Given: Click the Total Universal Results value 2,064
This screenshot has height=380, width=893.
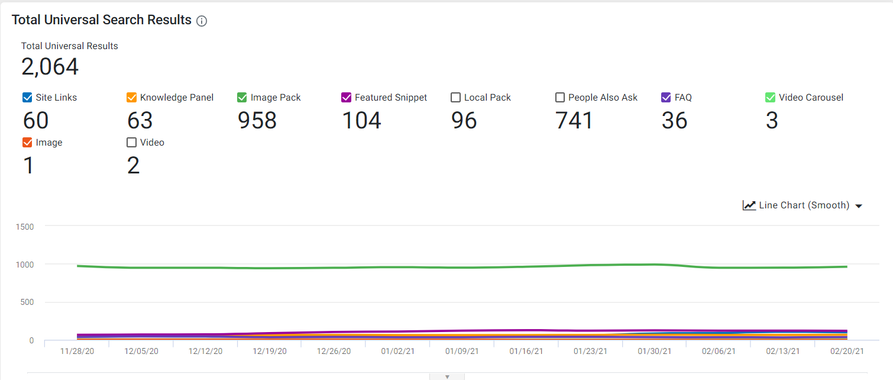Looking at the screenshot, I should [50, 67].
